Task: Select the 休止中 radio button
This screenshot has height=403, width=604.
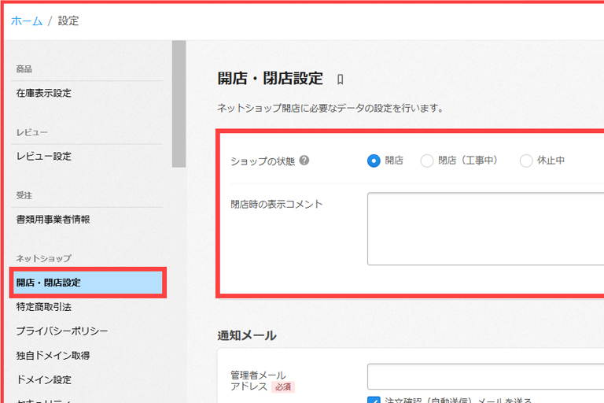Action: pos(526,161)
